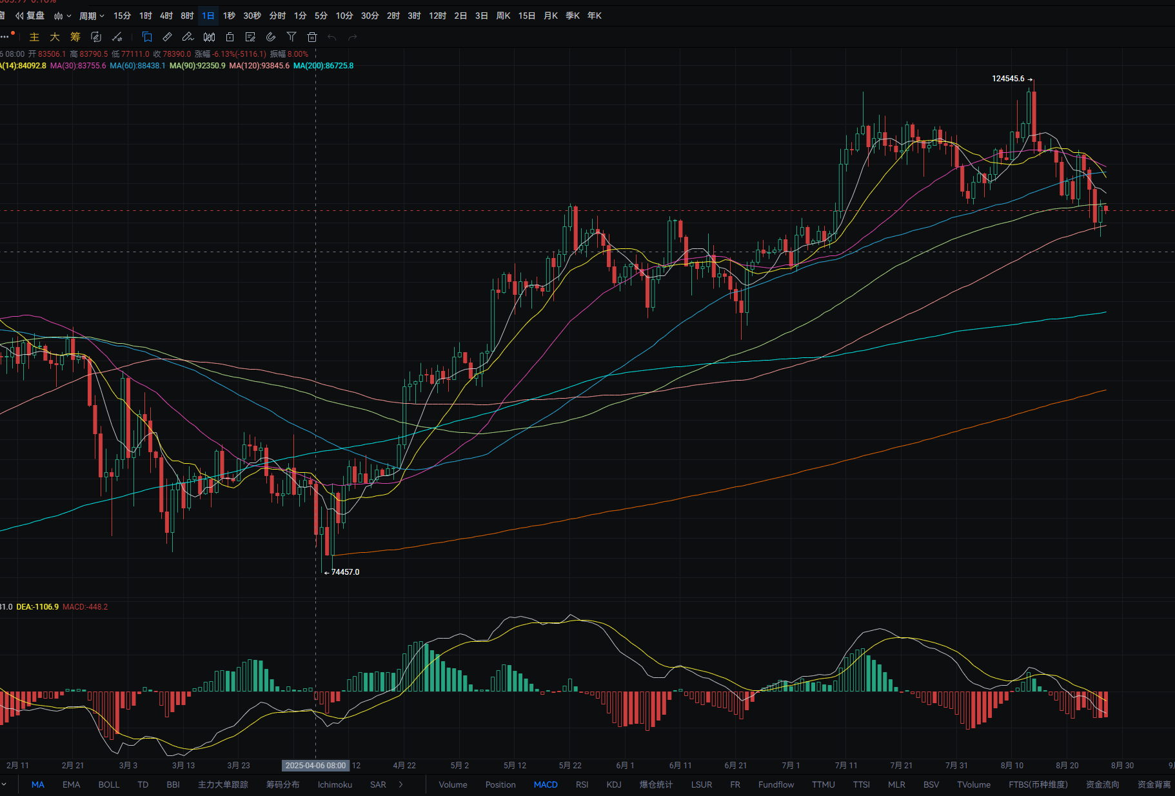The width and height of the screenshot is (1175, 796).
Task: Open the filter funnel icon
Action: pyautogui.click(x=291, y=37)
